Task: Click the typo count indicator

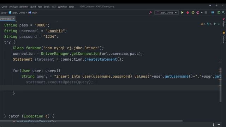Action: click(209, 24)
